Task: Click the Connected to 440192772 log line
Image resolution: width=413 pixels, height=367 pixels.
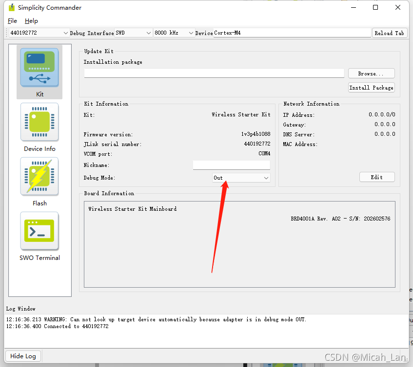Action: (x=57, y=326)
